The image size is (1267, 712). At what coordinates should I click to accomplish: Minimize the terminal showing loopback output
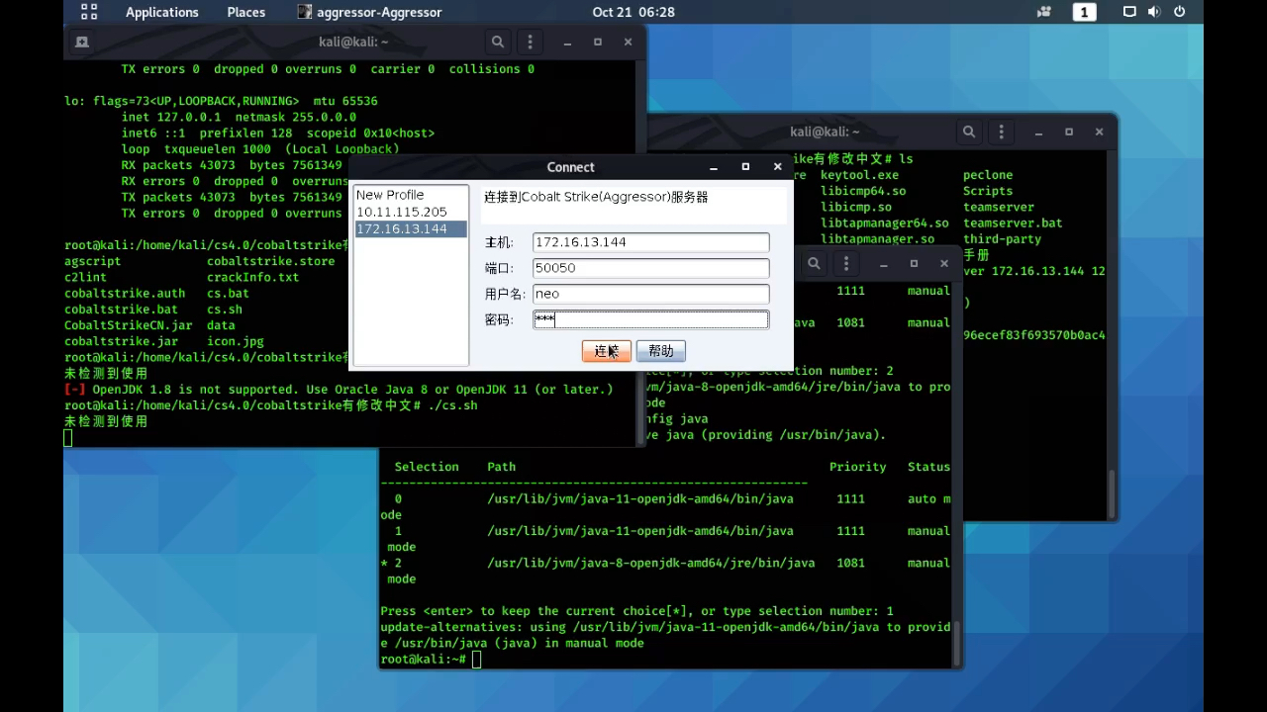(567, 43)
